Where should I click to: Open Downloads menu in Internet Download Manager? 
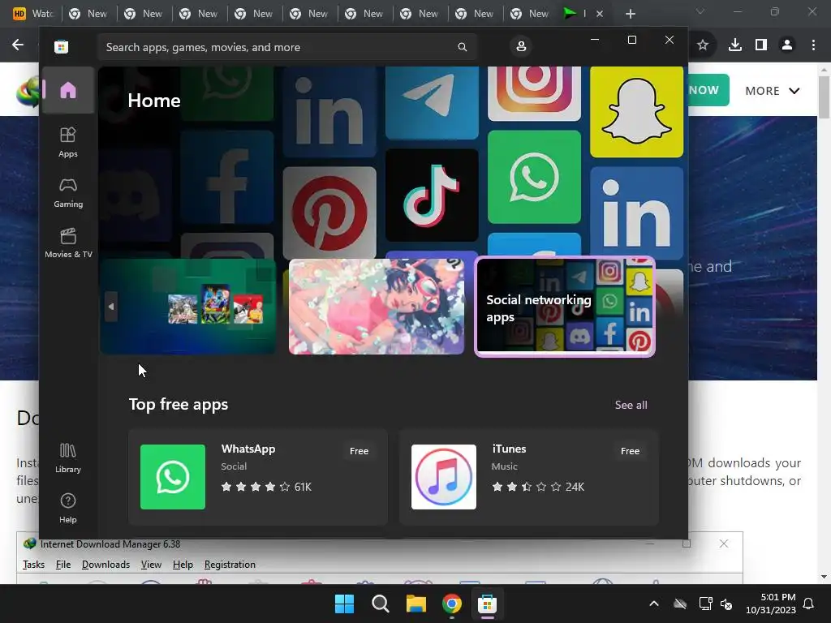[x=105, y=565]
